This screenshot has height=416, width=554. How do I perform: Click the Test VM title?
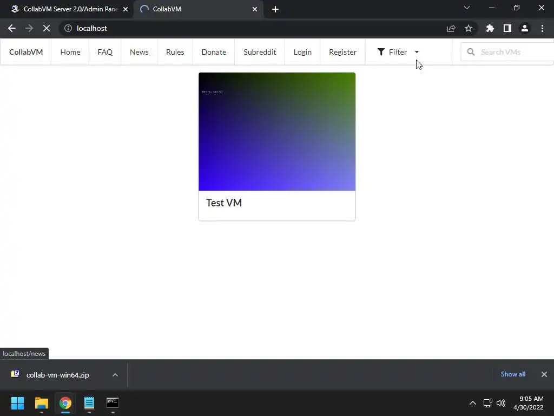pyautogui.click(x=224, y=203)
